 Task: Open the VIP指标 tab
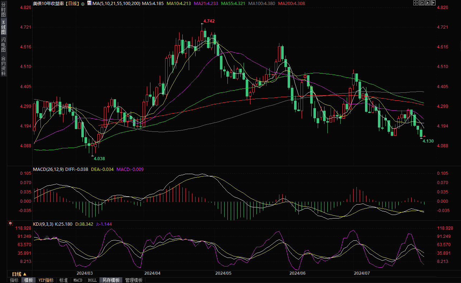click(x=46, y=280)
